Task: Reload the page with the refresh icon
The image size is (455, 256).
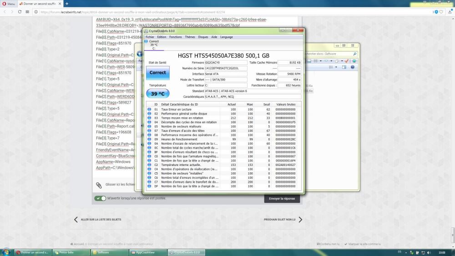Action: (x=20, y=11)
